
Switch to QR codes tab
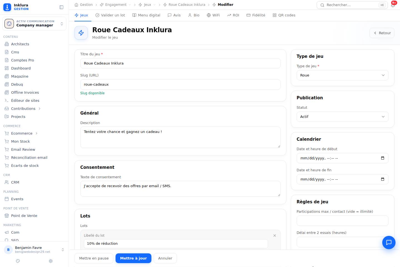[x=284, y=15]
